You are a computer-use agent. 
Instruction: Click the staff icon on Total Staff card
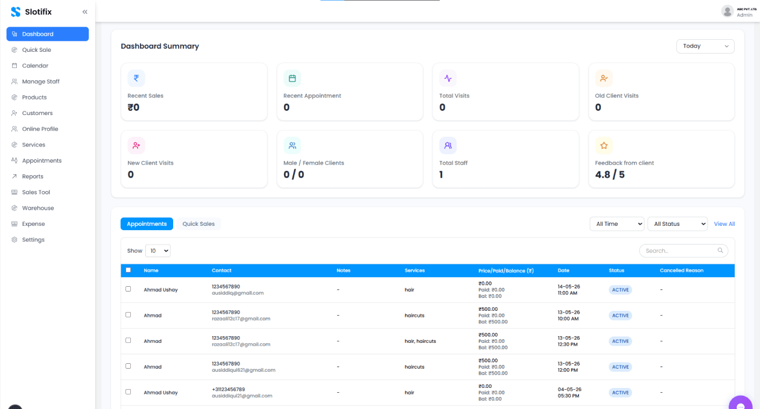pyautogui.click(x=448, y=146)
